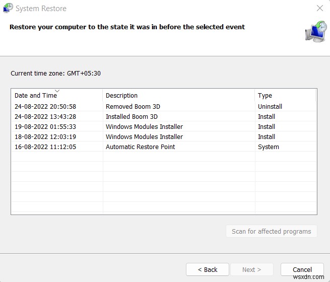Click the Uninstall type cell
Viewport: 330px width, 282px height.
point(270,107)
